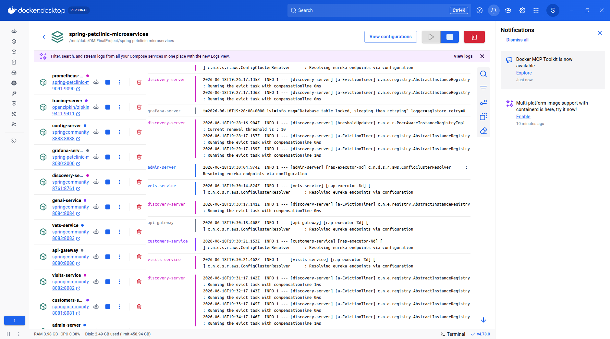Copy logs to clipboard icon

point(483,117)
